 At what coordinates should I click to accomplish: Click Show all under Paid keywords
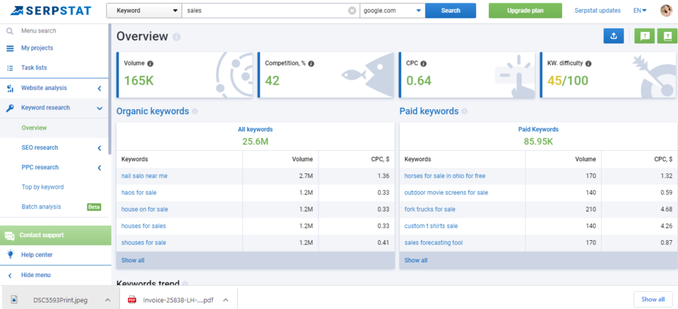tap(416, 261)
